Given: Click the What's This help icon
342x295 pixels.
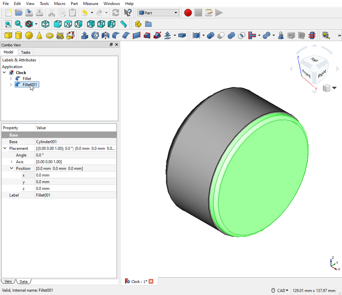Looking at the screenshot, I should coord(128,13).
